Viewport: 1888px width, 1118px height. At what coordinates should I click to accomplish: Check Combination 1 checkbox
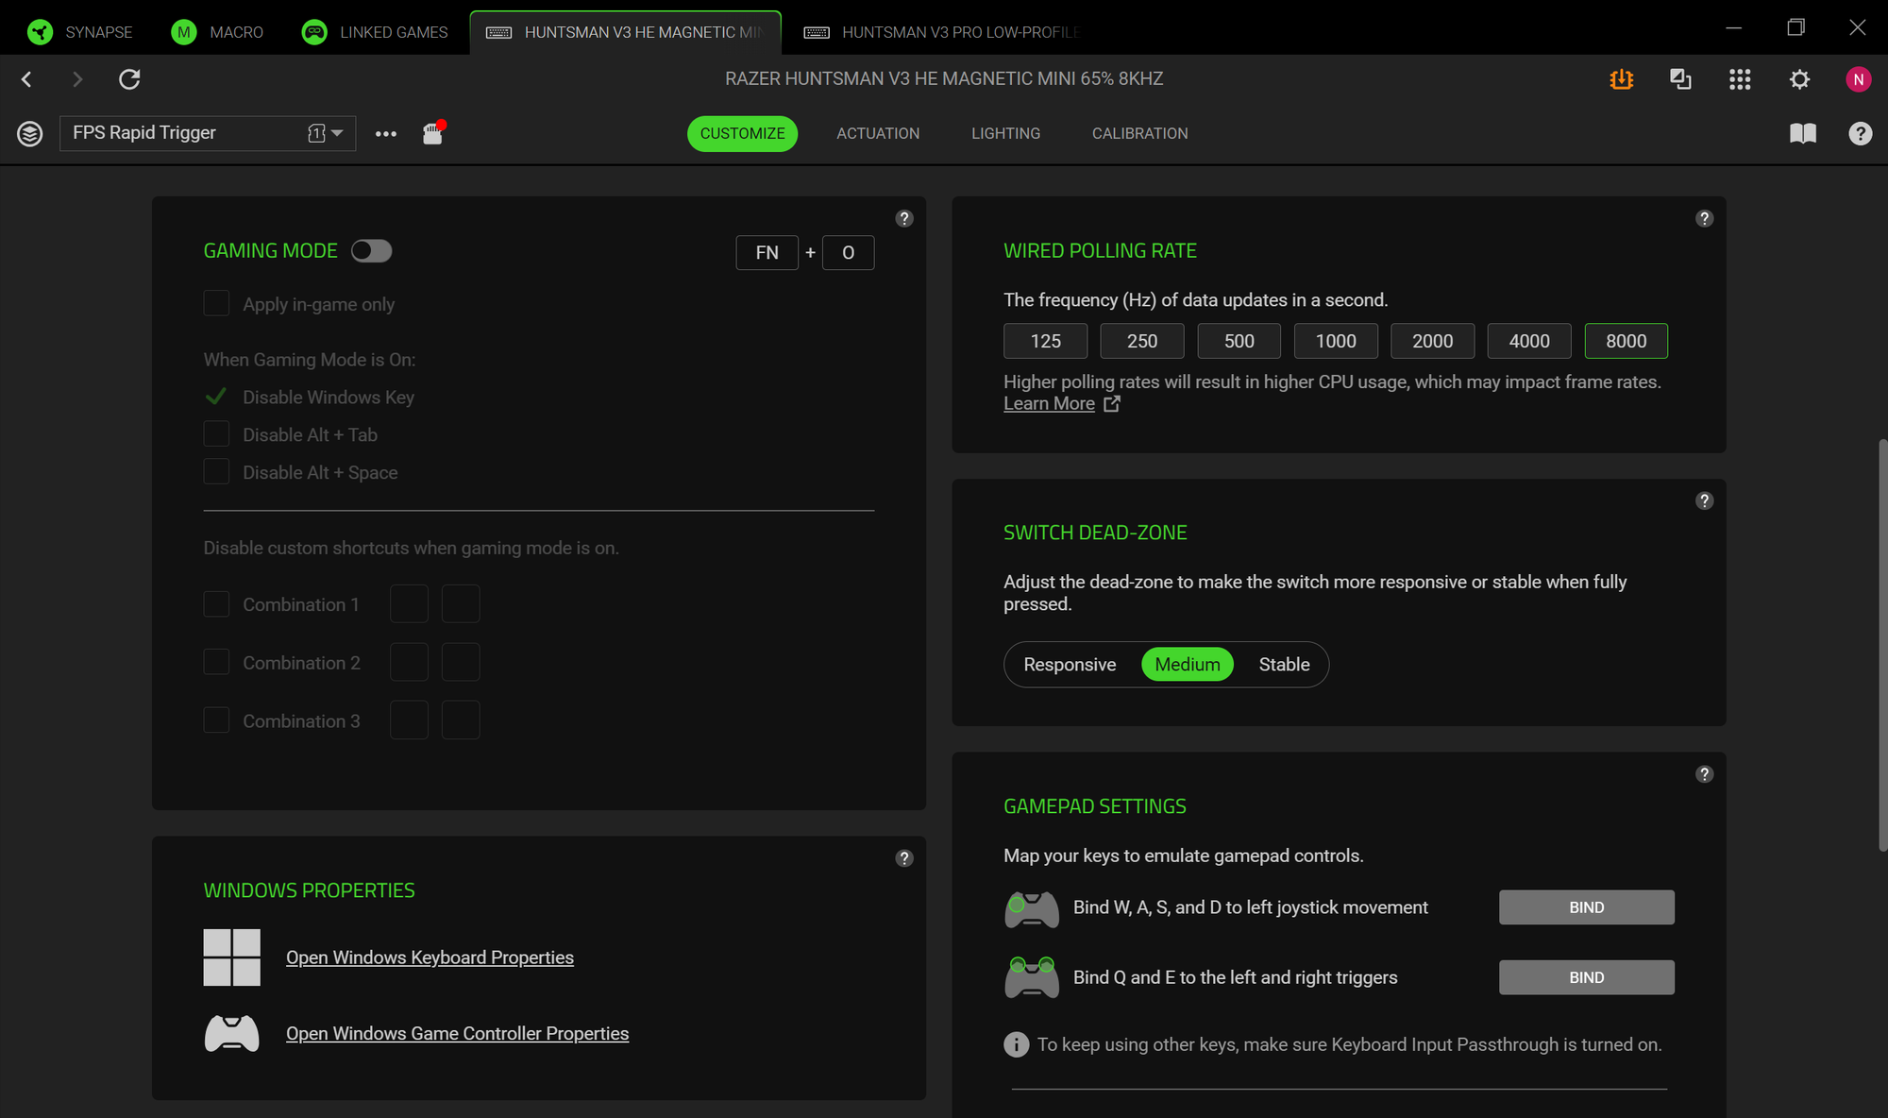coord(216,604)
